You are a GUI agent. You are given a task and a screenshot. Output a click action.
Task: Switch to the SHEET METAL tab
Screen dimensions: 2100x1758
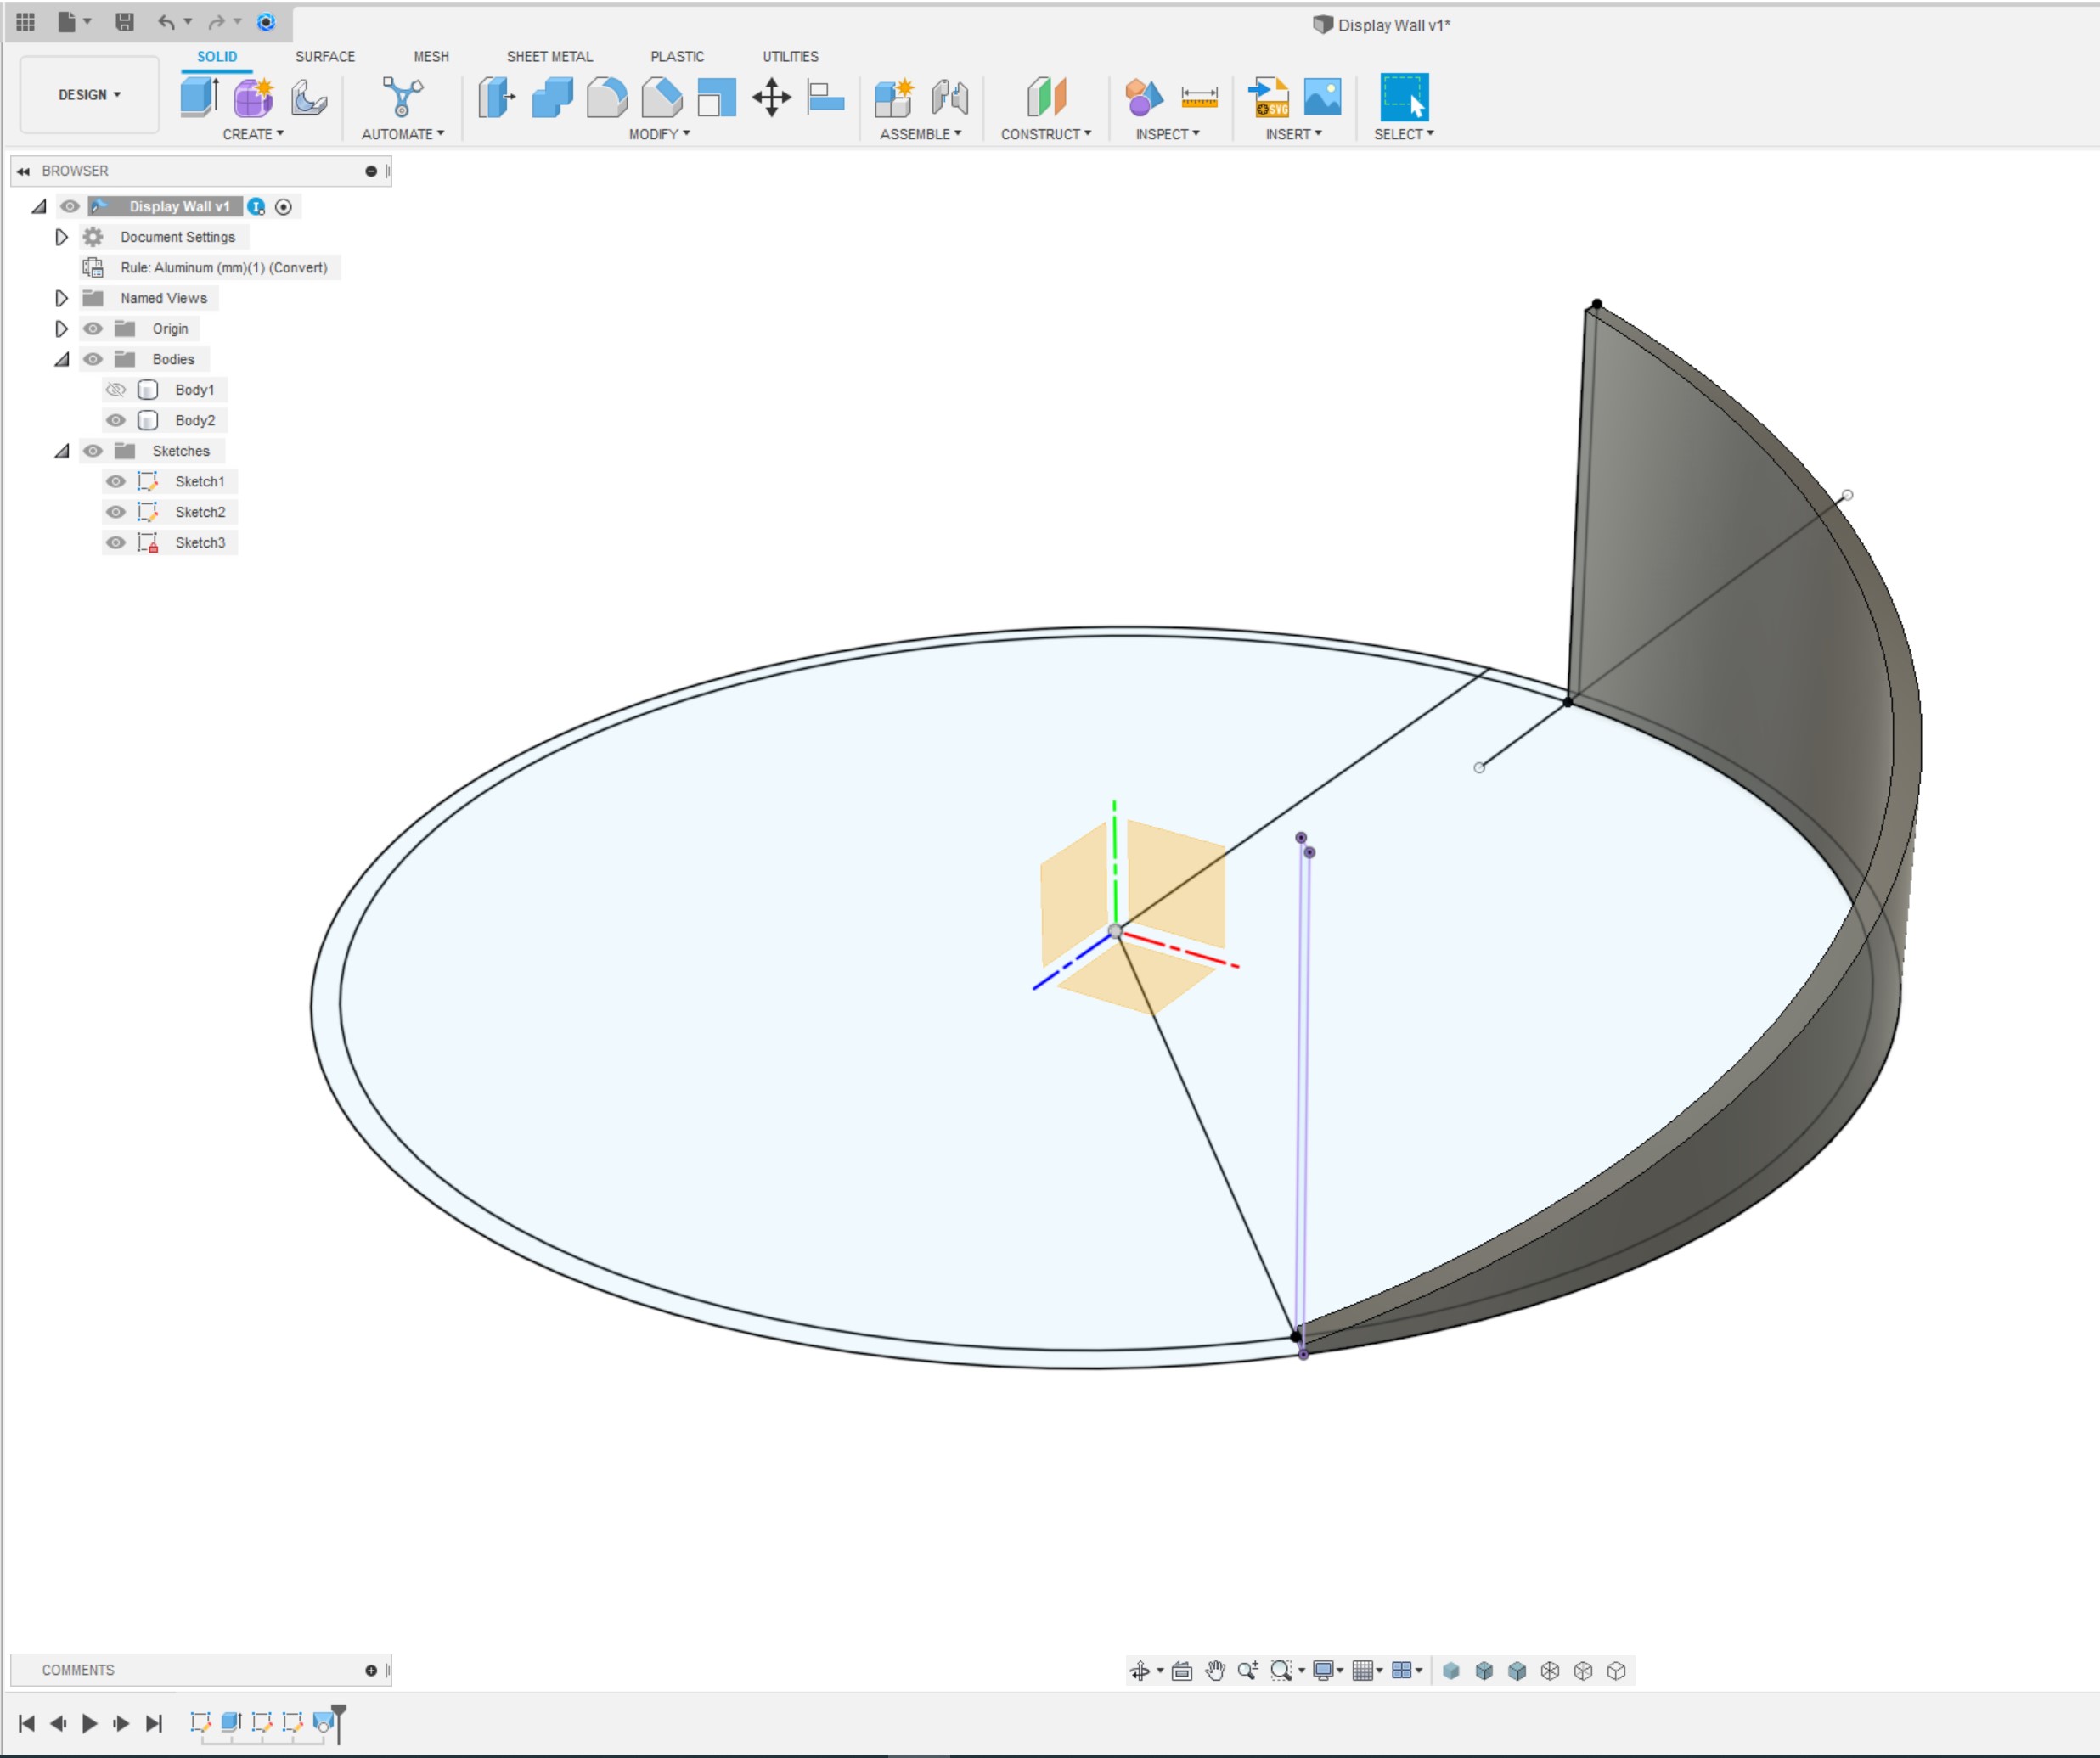tap(549, 57)
